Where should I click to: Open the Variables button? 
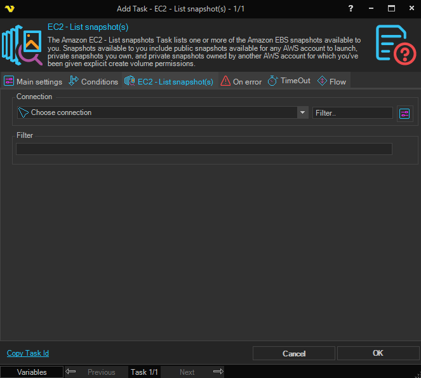[x=32, y=372]
